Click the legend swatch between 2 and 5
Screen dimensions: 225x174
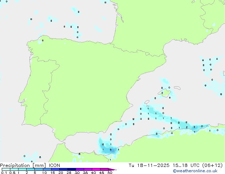coord(31,169)
